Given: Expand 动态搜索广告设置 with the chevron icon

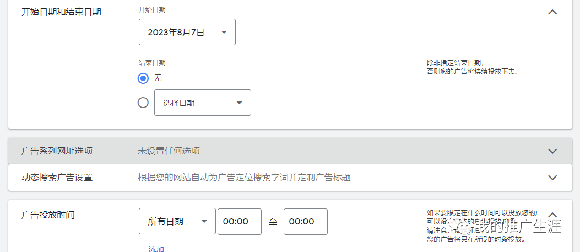Looking at the screenshot, I should pos(552,178).
